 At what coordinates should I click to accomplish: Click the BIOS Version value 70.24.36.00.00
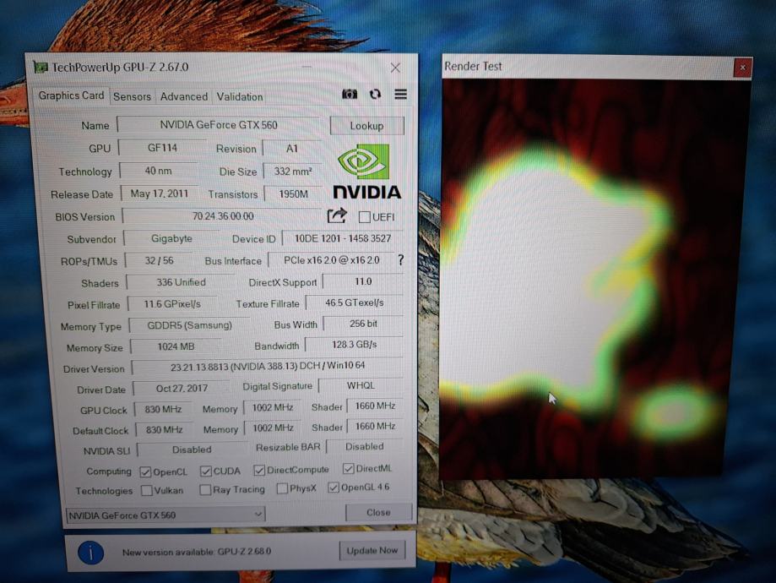point(223,216)
